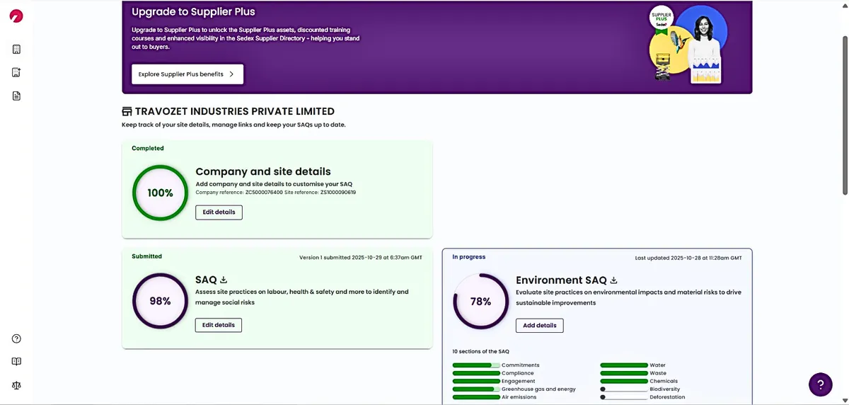Image resolution: width=849 pixels, height=405 pixels.
Task: Click the purple help bubble button
Action: [820, 384]
